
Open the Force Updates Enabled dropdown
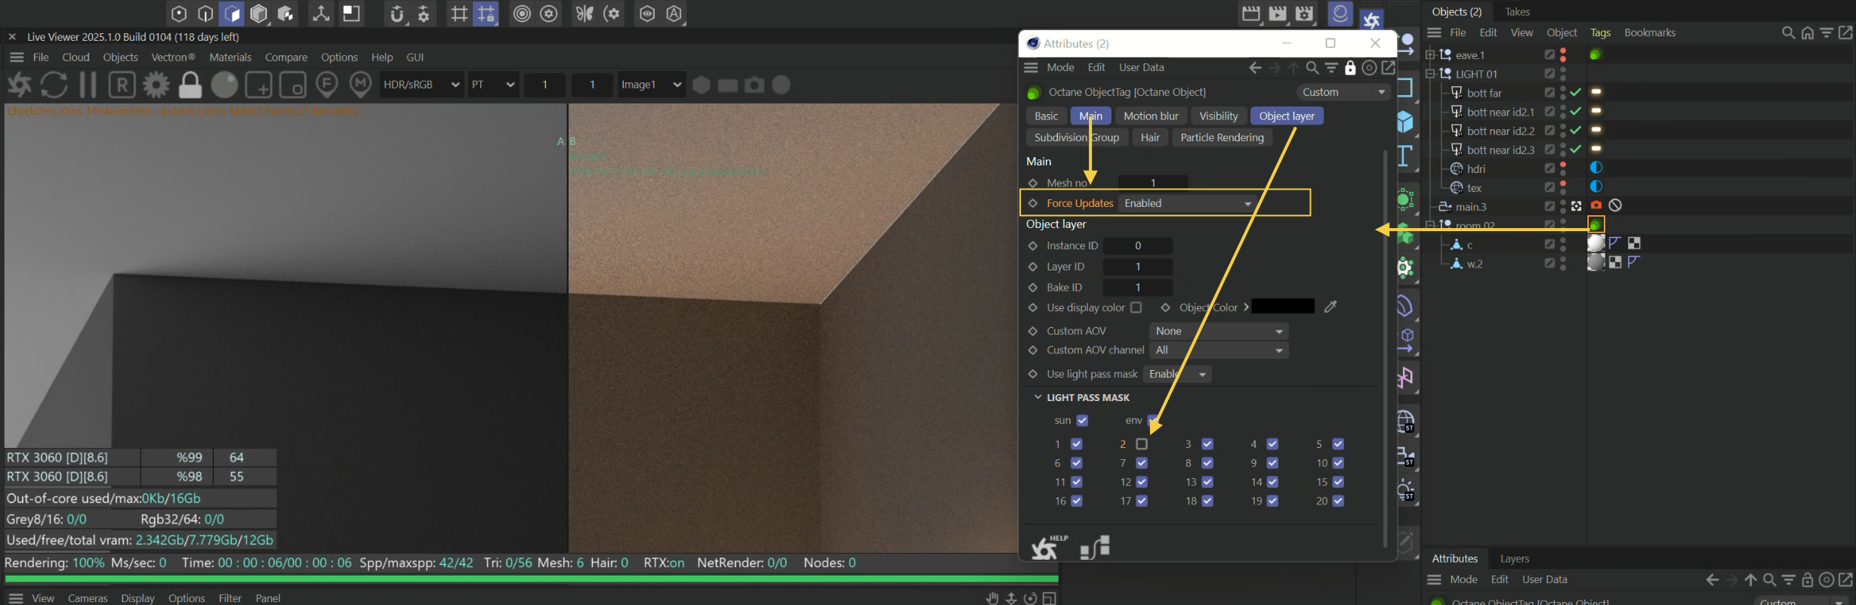(x=1187, y=203)
